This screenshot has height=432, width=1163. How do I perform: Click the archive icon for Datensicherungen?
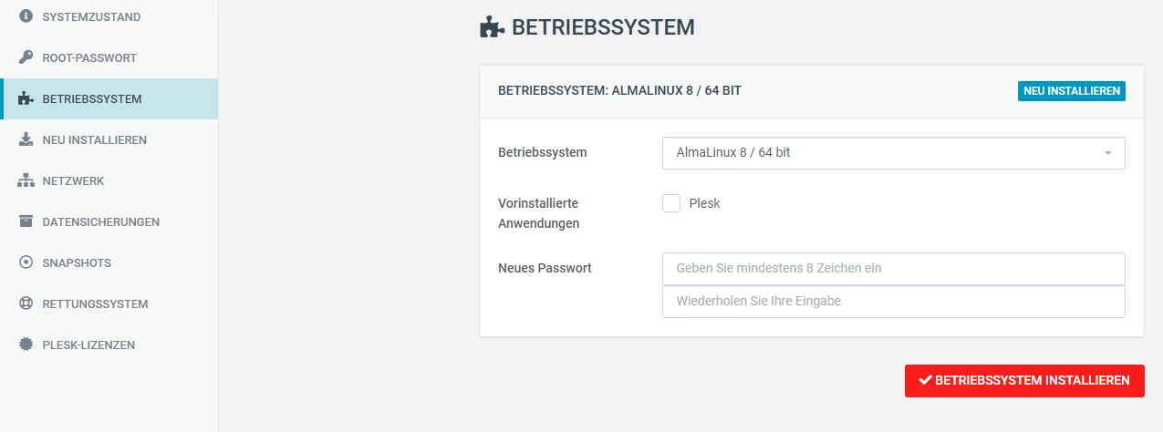click(x=26, y=221)
